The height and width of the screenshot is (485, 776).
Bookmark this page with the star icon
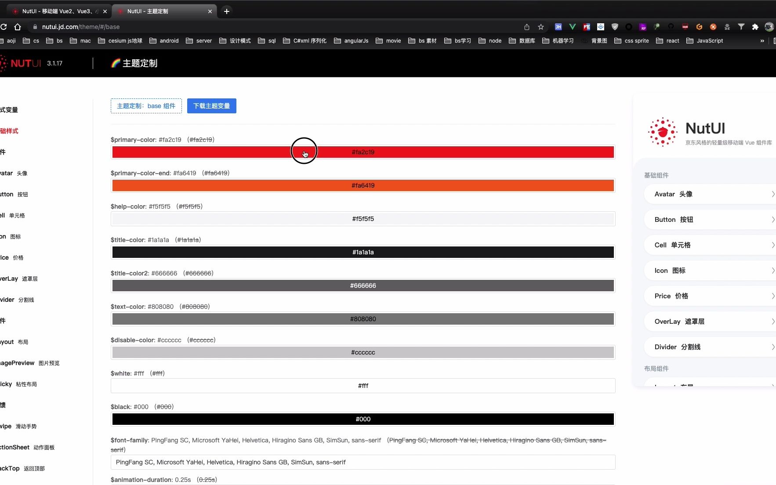pos(541,27)
